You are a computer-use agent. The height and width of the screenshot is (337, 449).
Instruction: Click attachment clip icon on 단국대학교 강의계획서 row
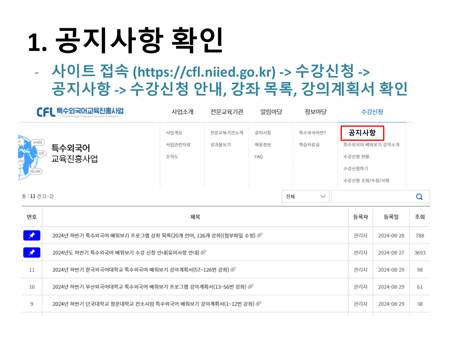[258, 304]
